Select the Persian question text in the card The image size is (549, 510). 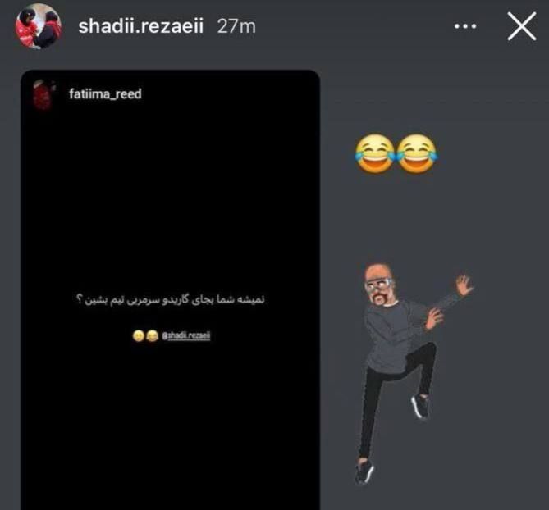coord(171,300)
